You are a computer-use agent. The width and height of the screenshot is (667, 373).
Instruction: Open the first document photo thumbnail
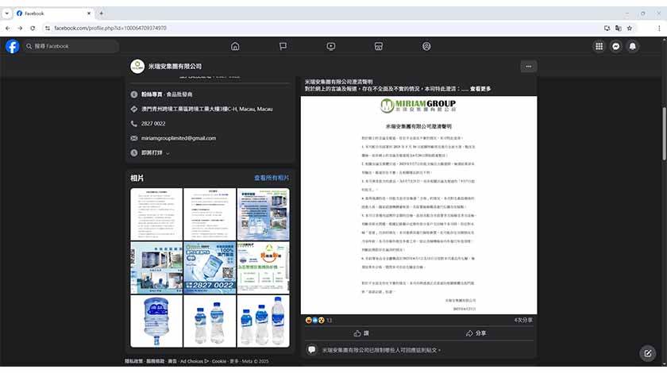pyautogui.click(x=156, y=214)
